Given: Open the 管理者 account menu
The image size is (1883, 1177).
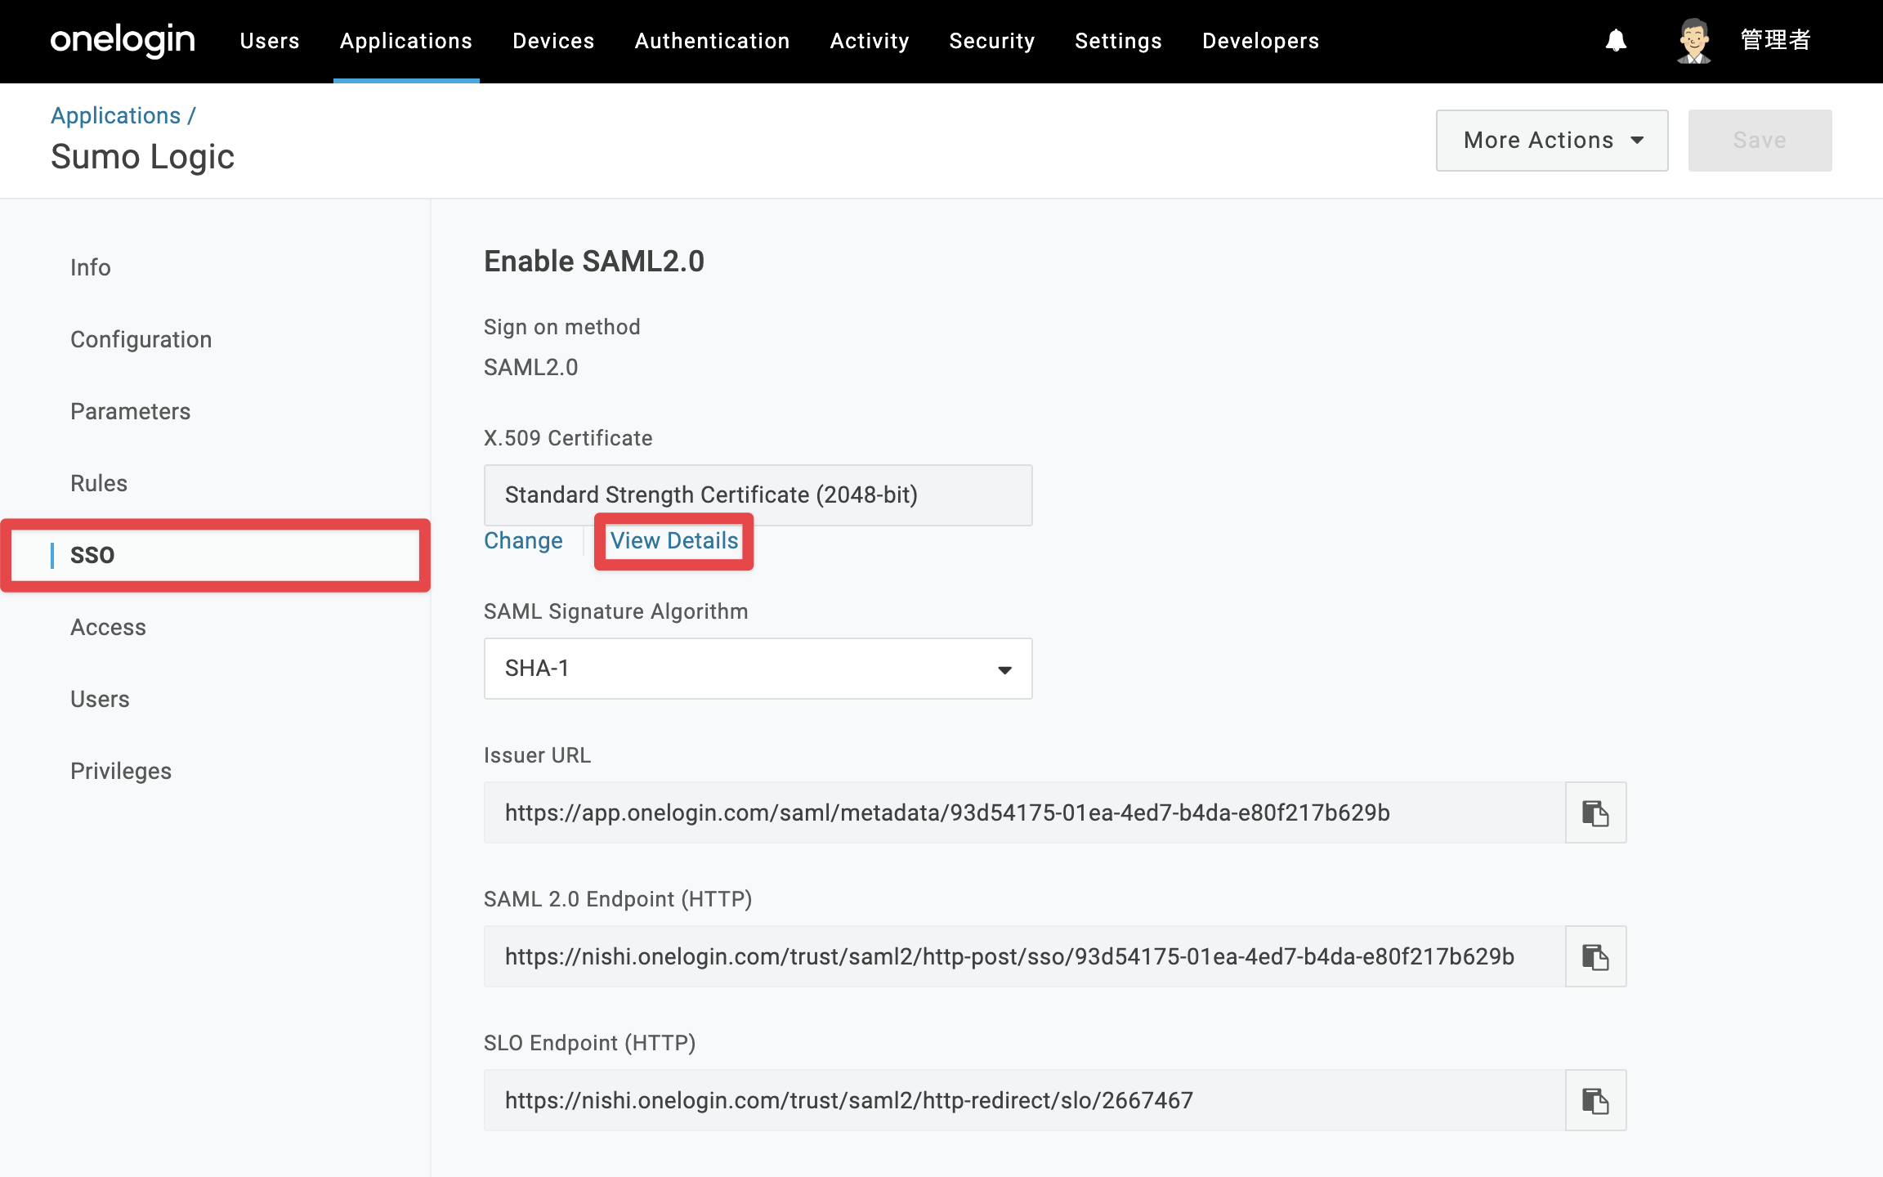Looking at the screenshot, I should coord(1775,40).
